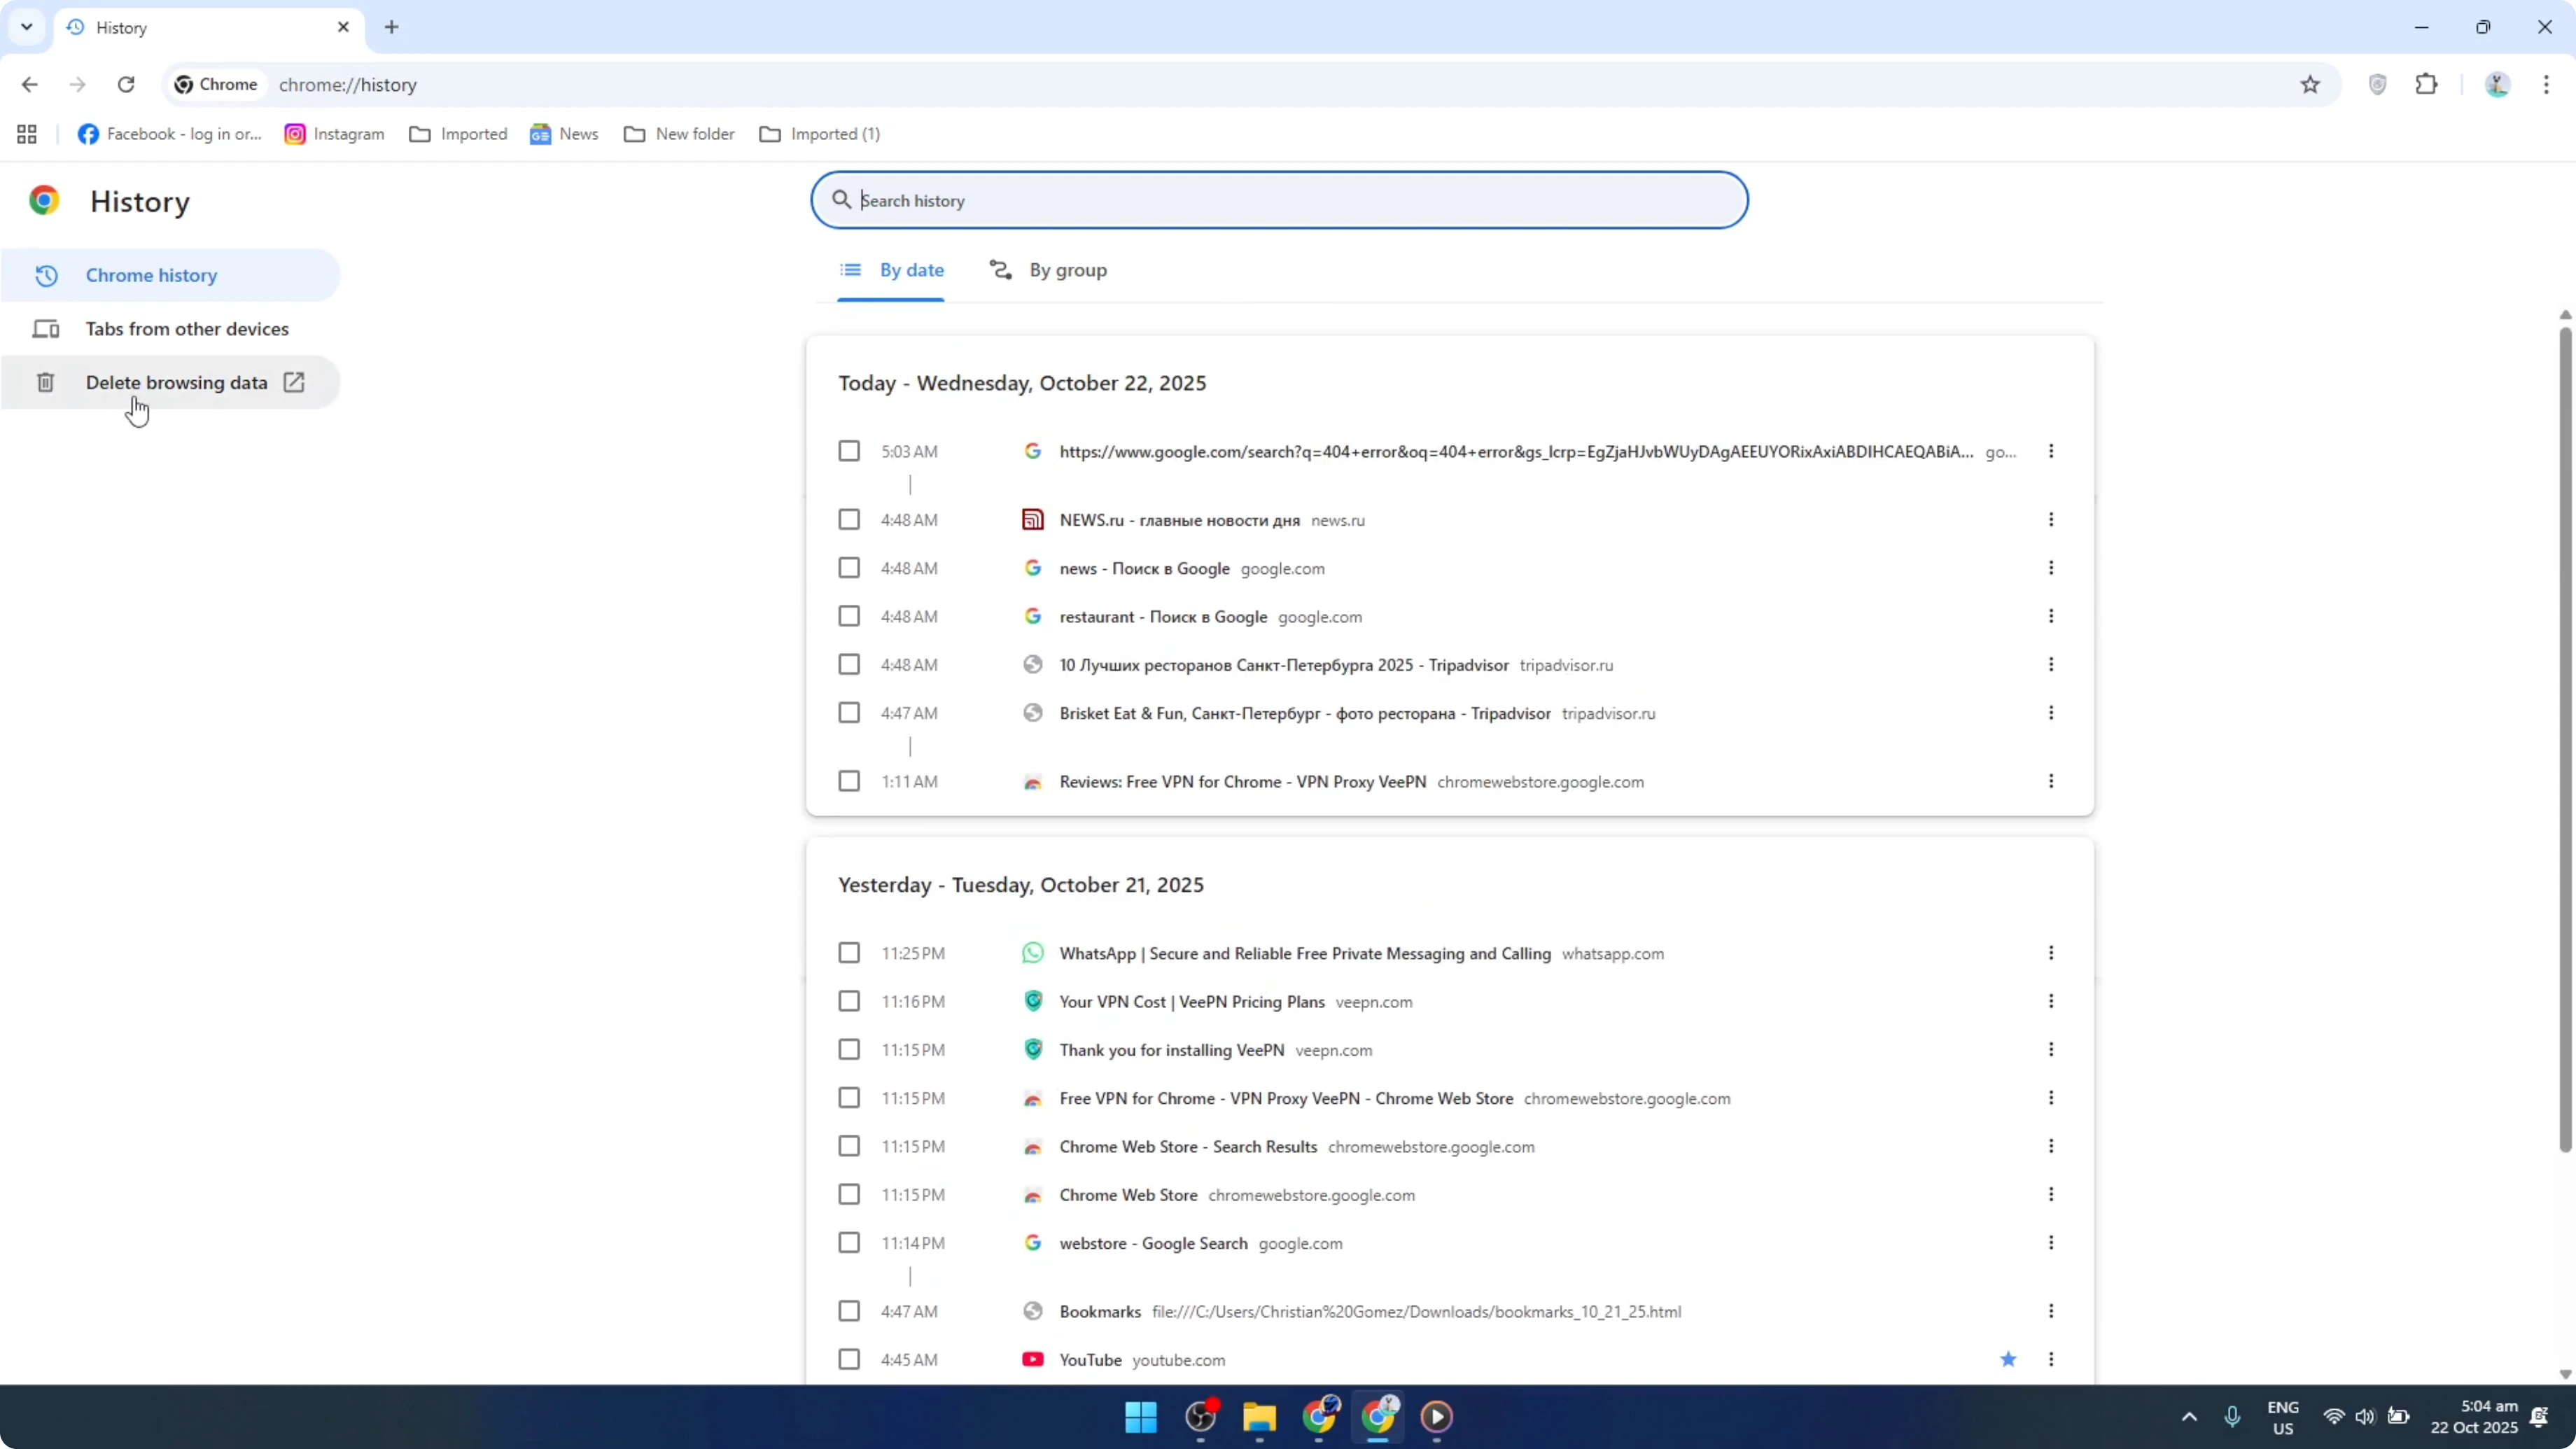Click the bookmark star in the address bar

(2310, 84)
